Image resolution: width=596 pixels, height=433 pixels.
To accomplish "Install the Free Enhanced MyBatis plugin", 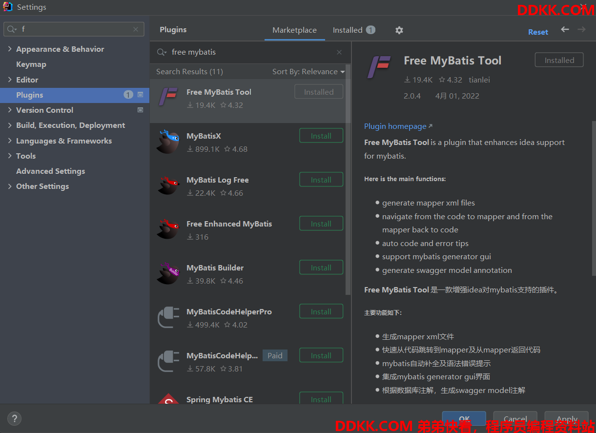I will coord(321,224).
